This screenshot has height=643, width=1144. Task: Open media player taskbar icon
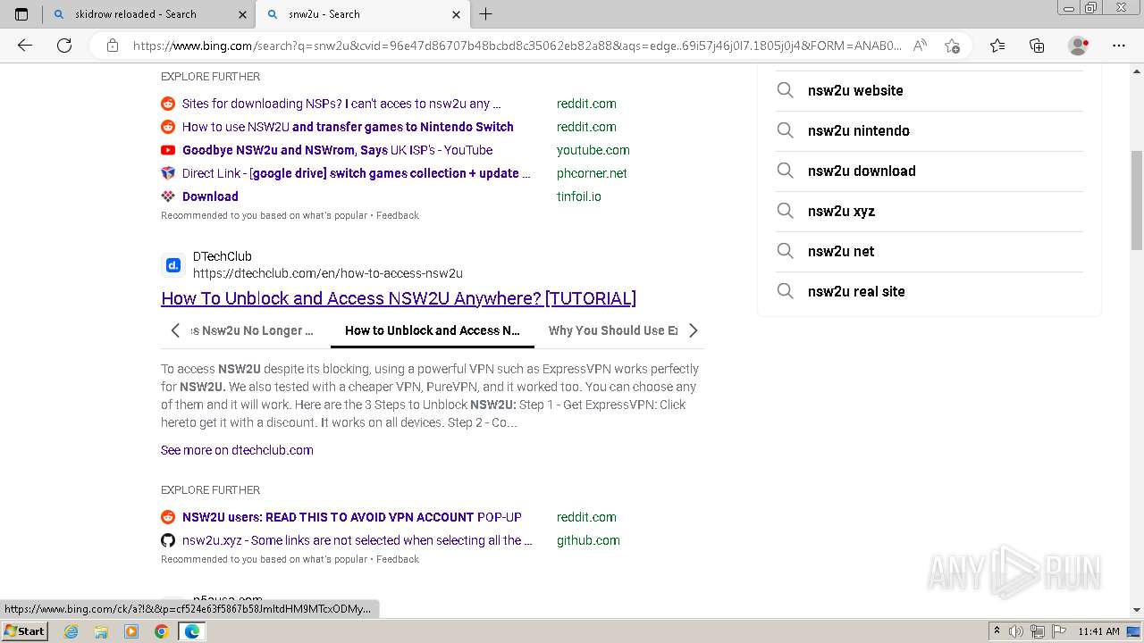(131, 631)
